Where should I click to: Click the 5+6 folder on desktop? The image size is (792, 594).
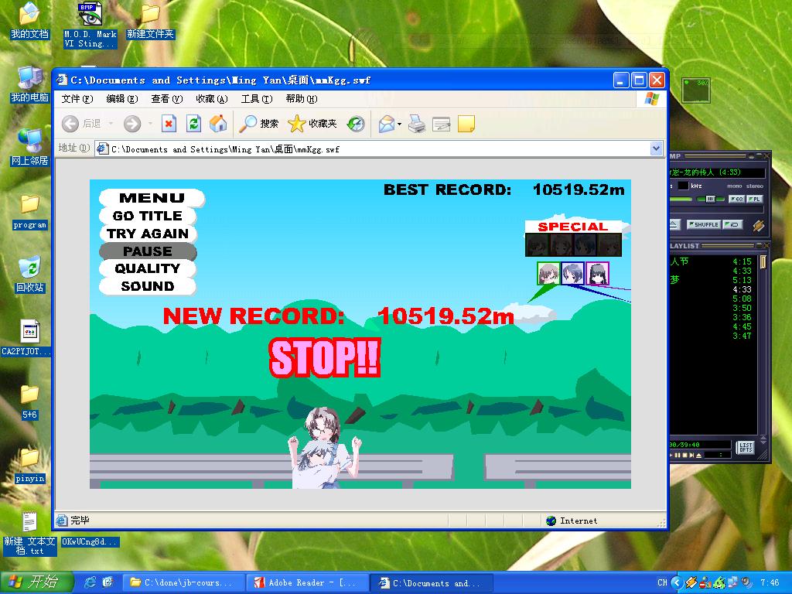point(29,401)
